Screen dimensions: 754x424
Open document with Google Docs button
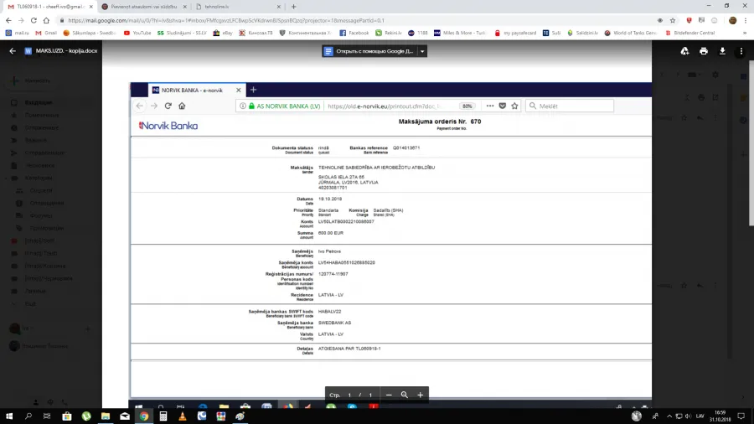click(369, 51)
